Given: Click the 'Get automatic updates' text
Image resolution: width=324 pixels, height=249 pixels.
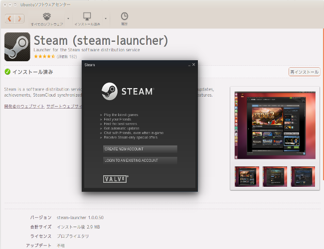Looking at the screenshot, I should coord(122,128).
